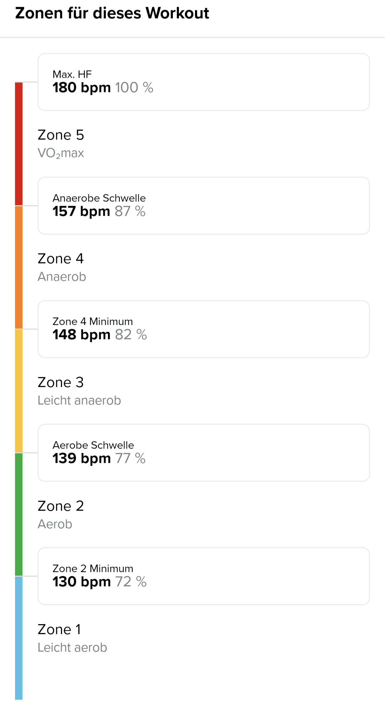The height and width of the screenshot is (704, 385).
Task: Tap the Zone 3 heading
Action: tap(61, 382)
